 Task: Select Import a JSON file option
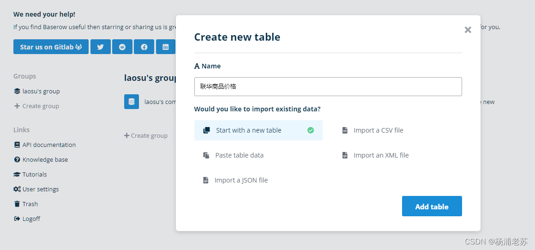pyautogui.click(x=241, y=180)
